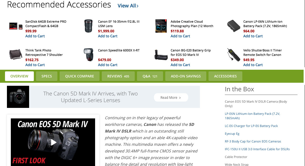Screen dimensions: 305x166
Task: Expand View All recommended accessories
Action: pyautogui.click(x=128, y=6)
